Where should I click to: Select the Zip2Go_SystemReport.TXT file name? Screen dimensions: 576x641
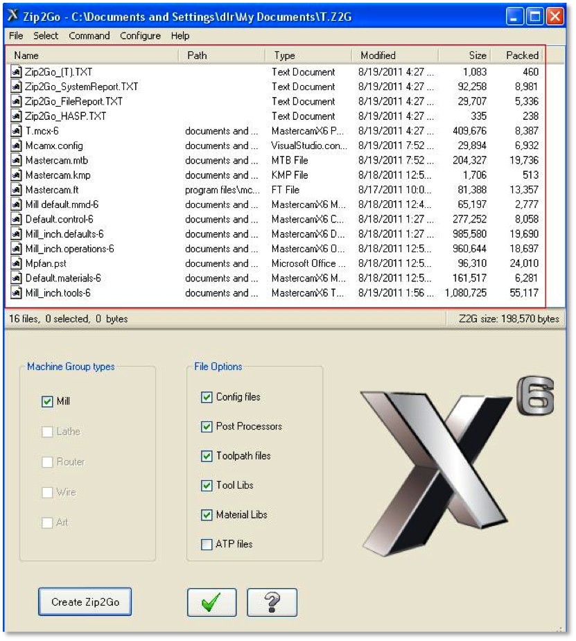coord(81,87)
